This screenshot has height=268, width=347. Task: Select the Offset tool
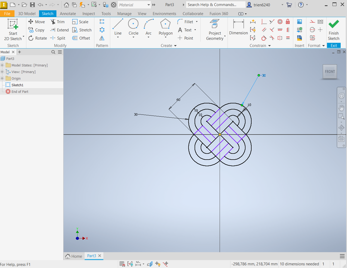tap(81, 38)
